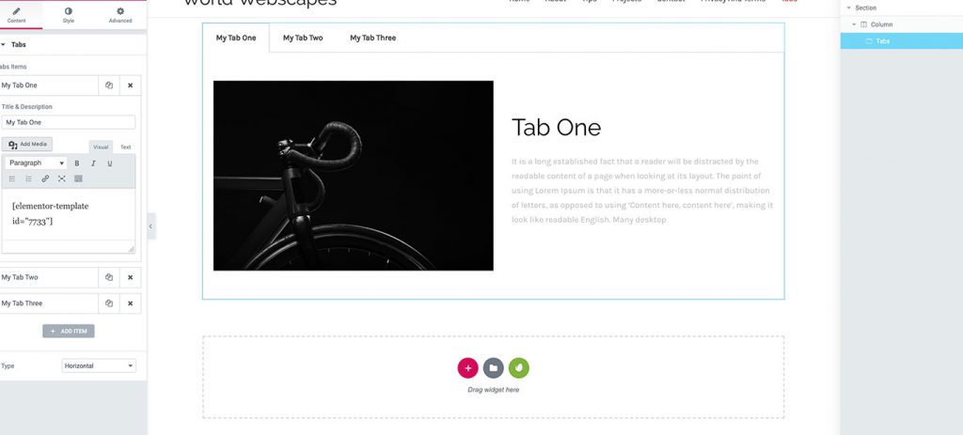Select Column in the navigator tree
The image size is (963, 435).
(881, 24)
